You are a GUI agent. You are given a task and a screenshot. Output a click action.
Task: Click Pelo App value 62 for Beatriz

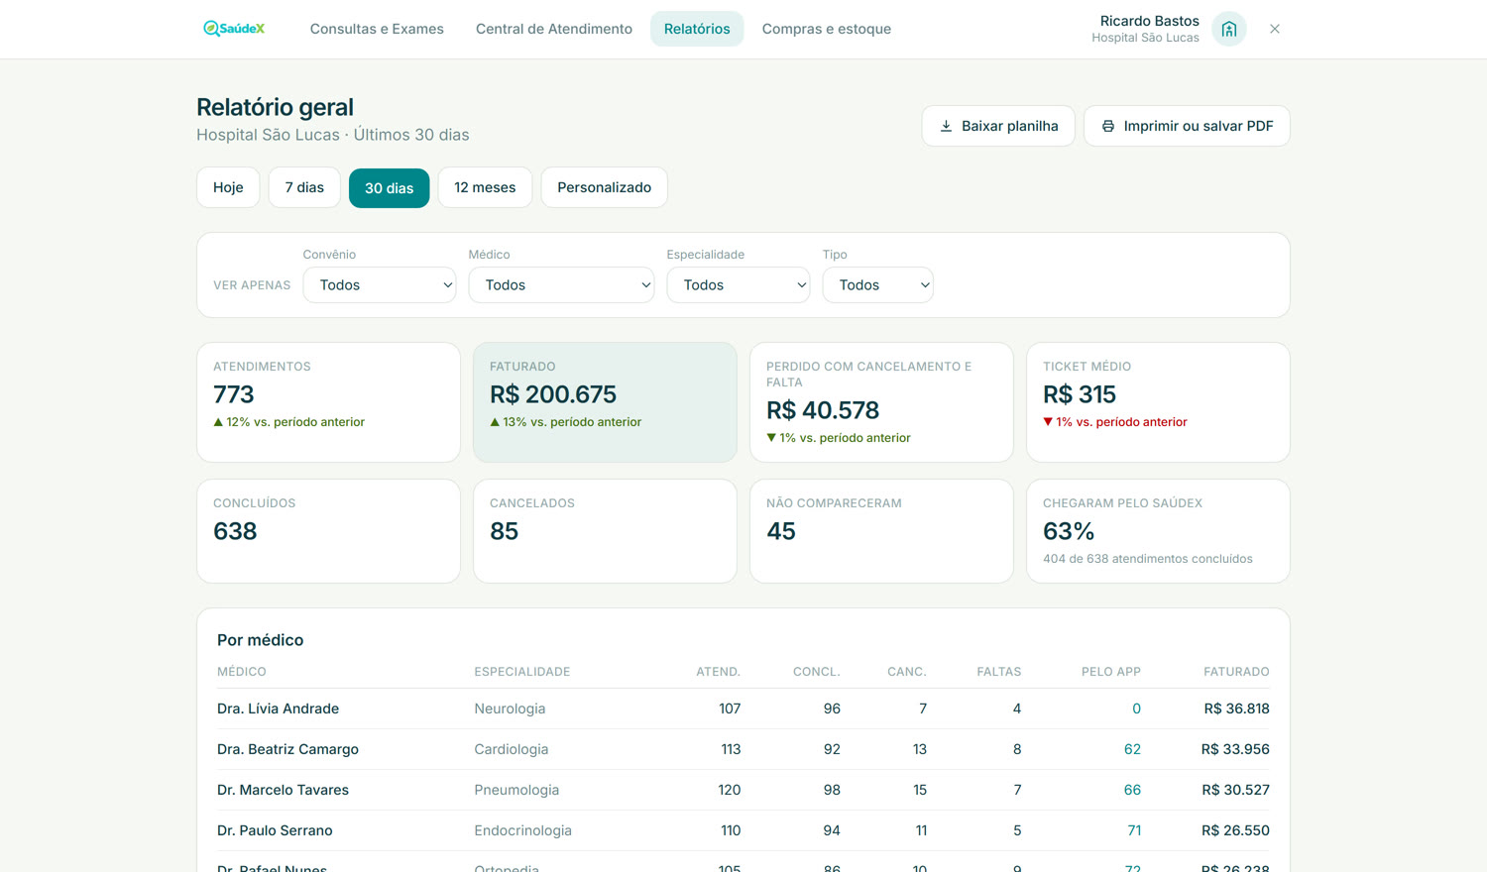tap(1132, 749)
